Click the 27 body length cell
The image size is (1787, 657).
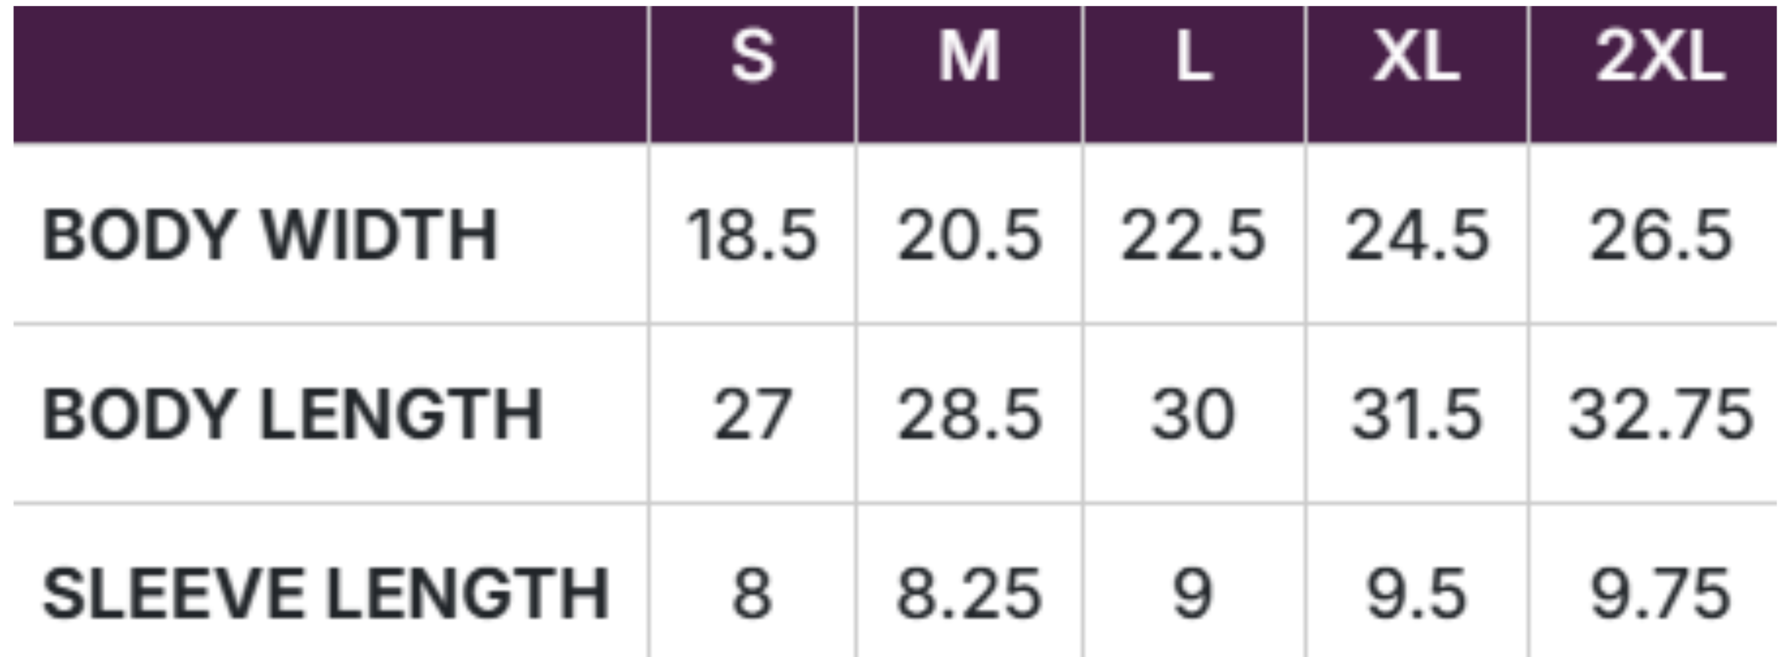pyautogui.click(x=752, y=415)
